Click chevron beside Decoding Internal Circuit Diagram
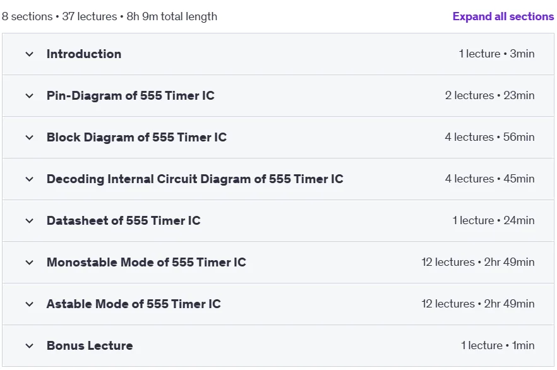This screenshot has height=370, width=557. click(30, 179)
